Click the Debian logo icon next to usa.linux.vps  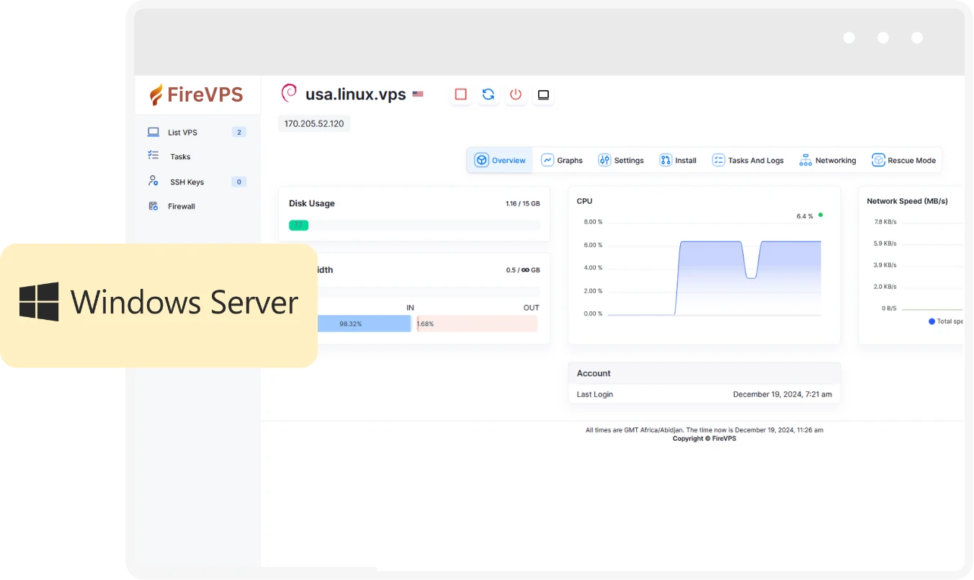click(x=289, y=93)
